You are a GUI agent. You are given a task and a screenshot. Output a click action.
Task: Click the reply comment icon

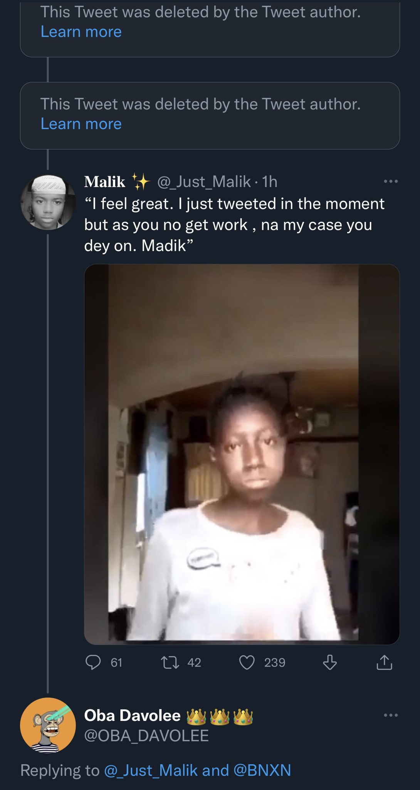pyautogui.click(x=93, y=662)
